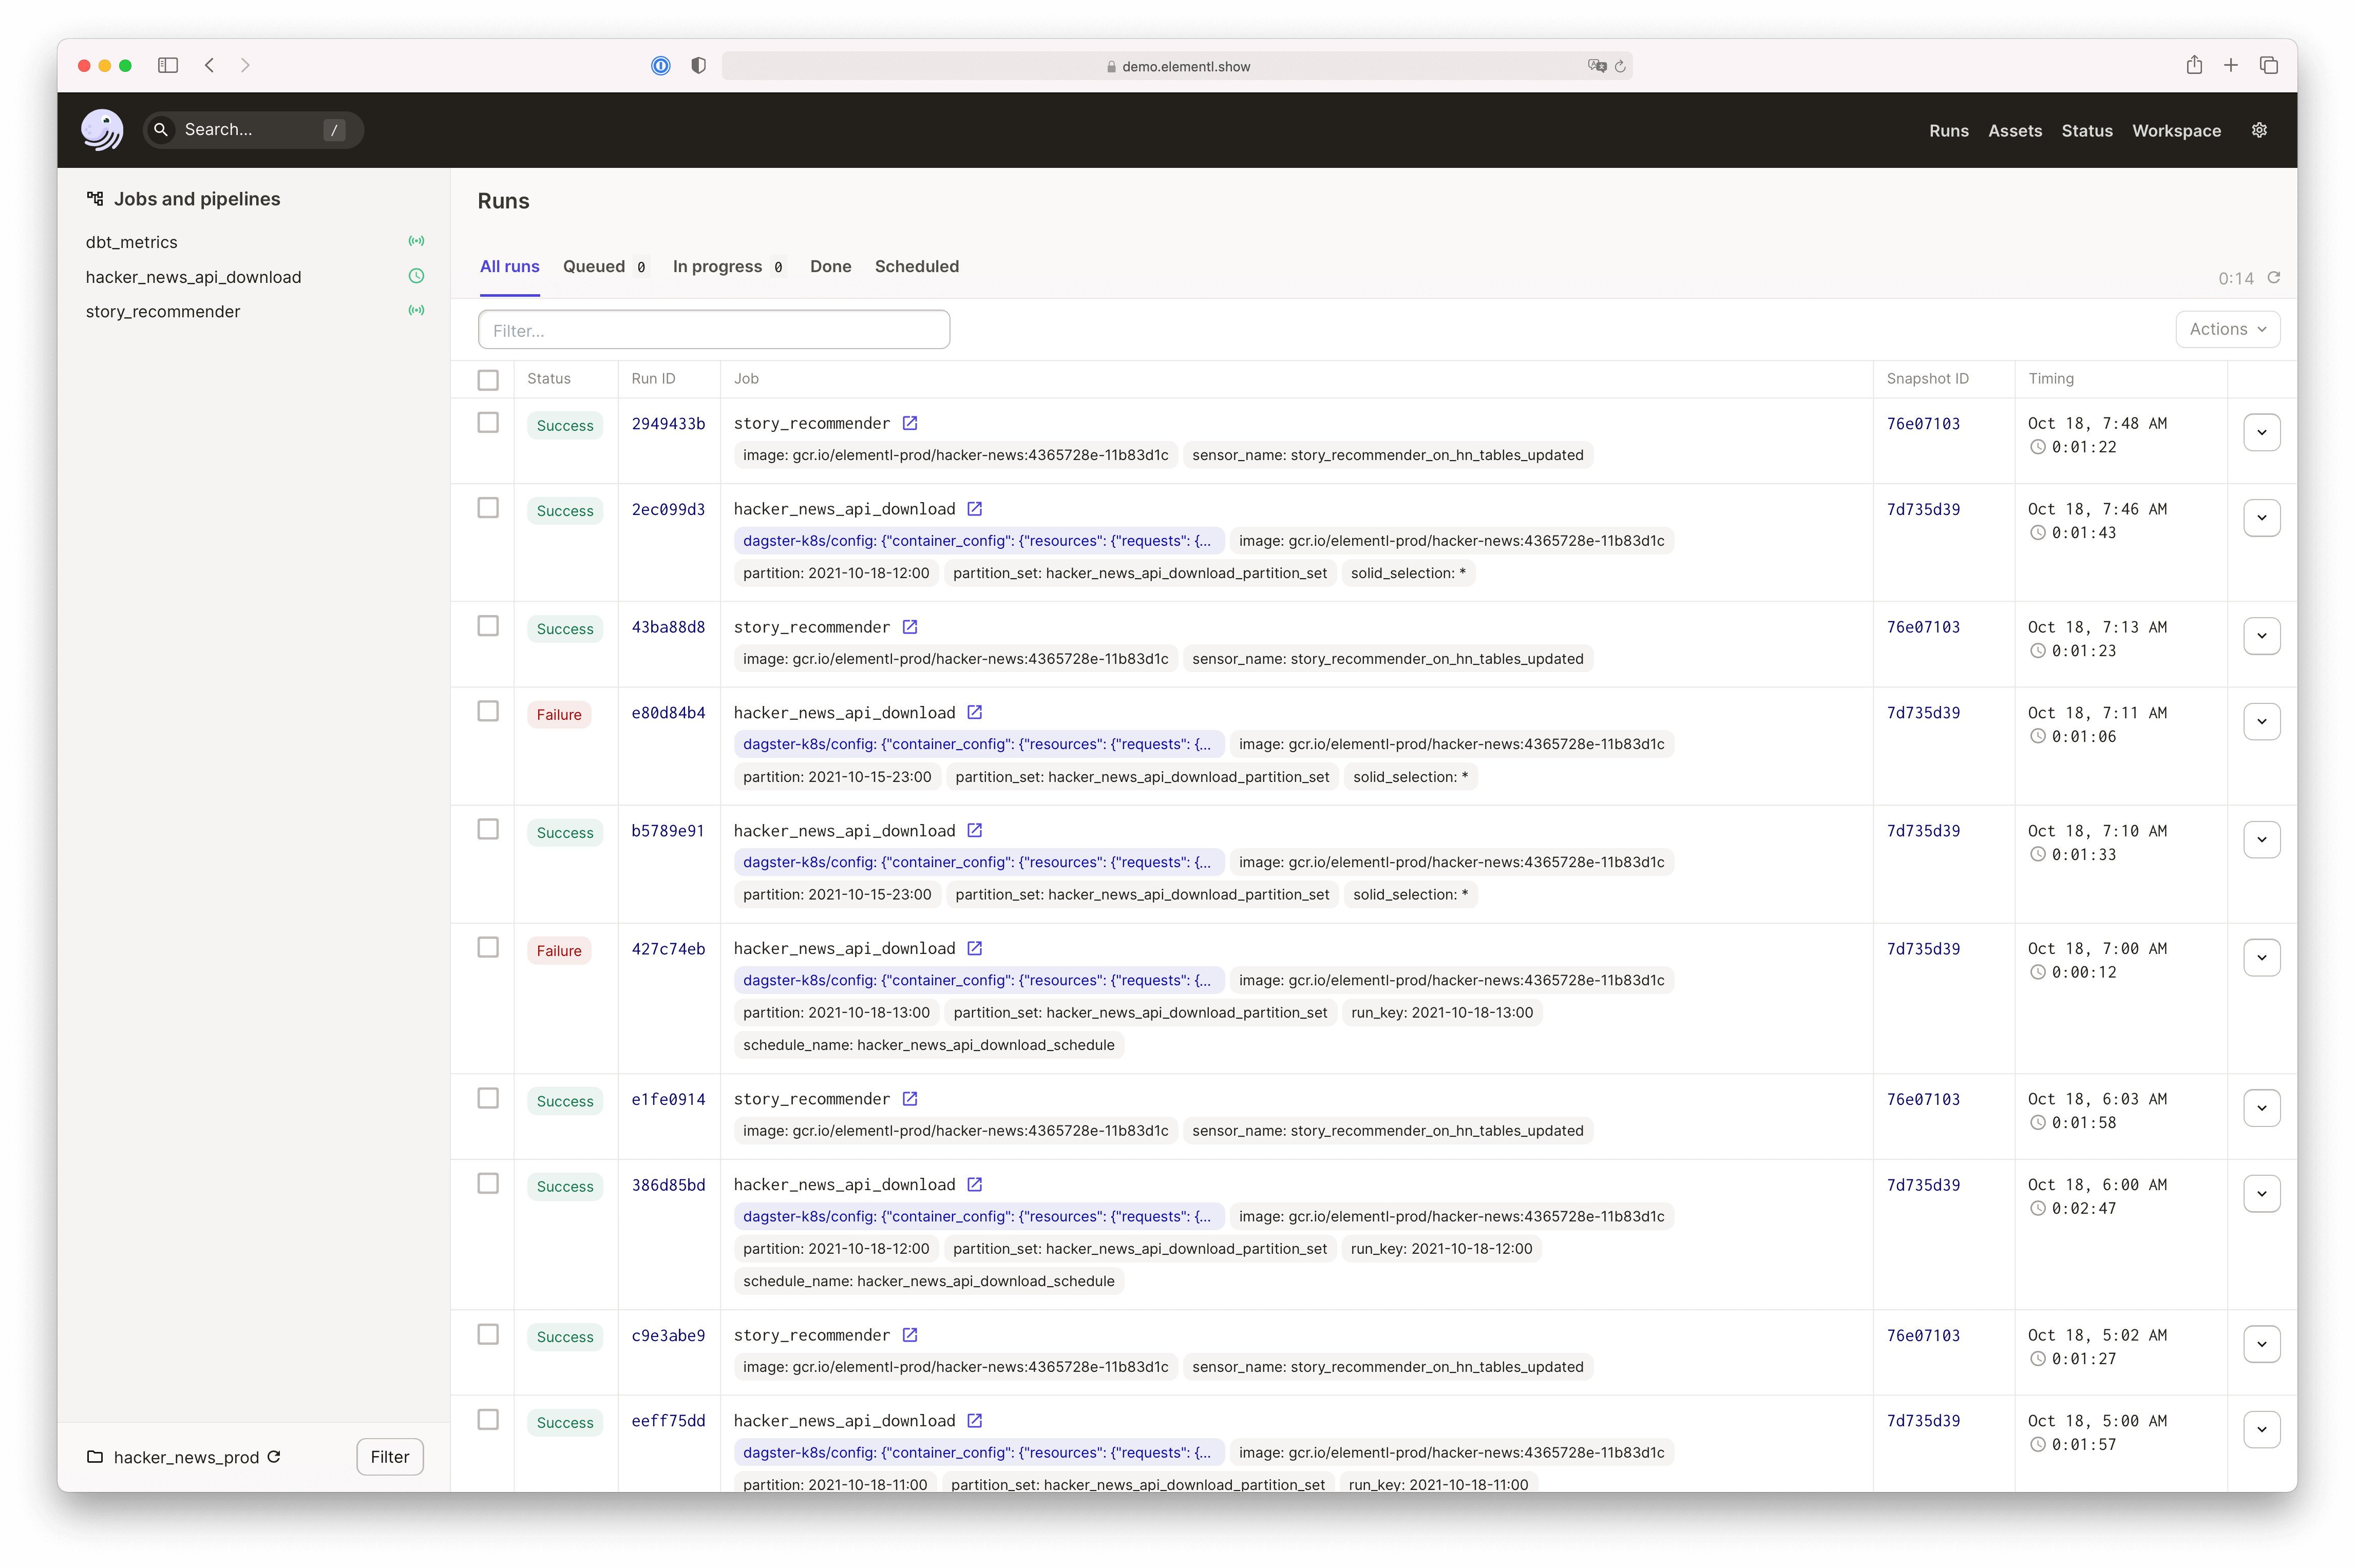Screen dimensions: 2355x1568
Task: Toggle the browser sidebar icon
Action: click(168, 66)
